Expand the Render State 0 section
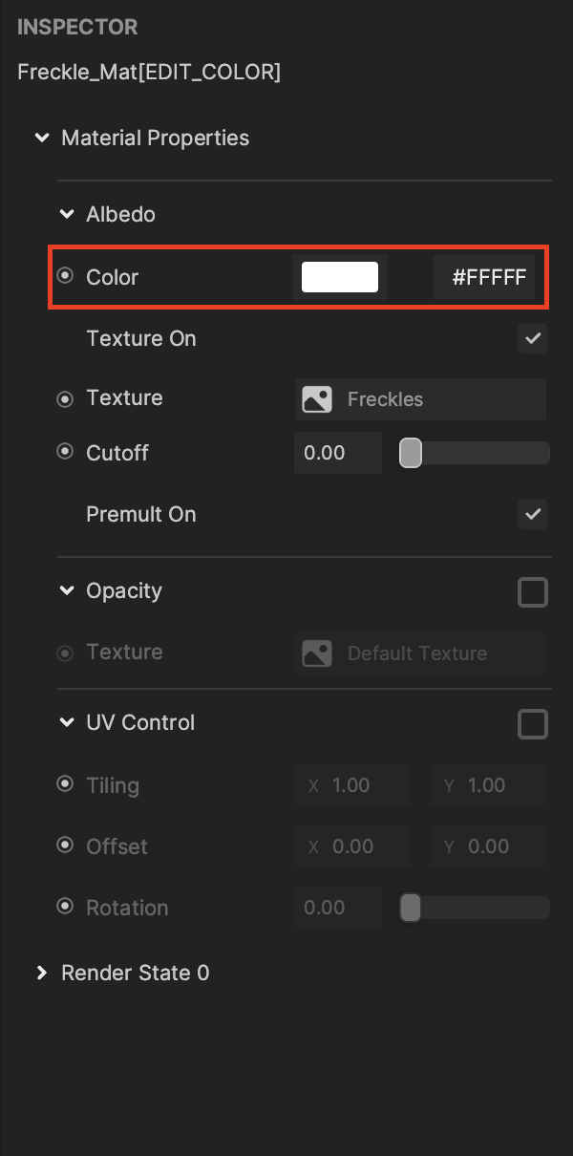 tap(41, 973)
